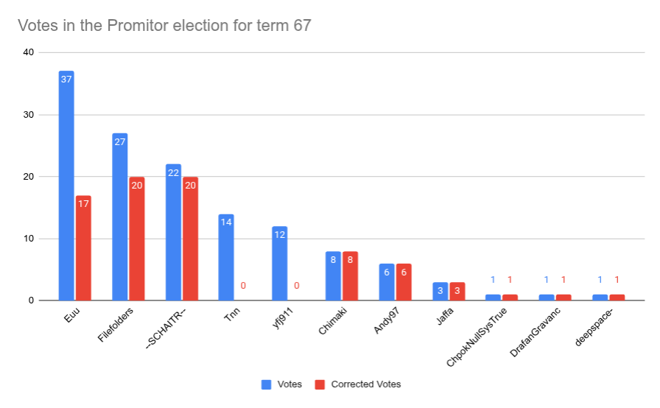Click the red Corrected Votes legend swatch
Viewport: 660px width, 408px height.
[319, 384]
